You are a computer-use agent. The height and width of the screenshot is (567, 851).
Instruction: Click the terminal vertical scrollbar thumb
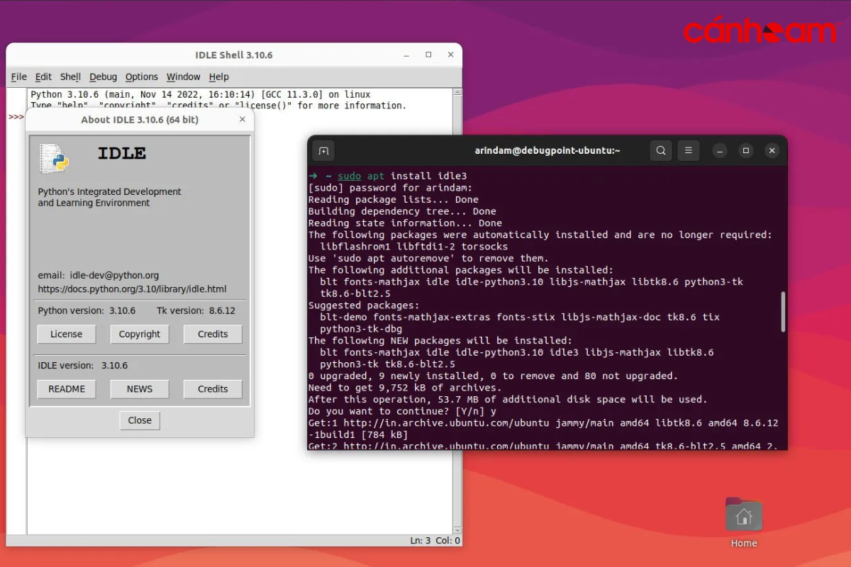pyautogui.click(x=783, y=311)
